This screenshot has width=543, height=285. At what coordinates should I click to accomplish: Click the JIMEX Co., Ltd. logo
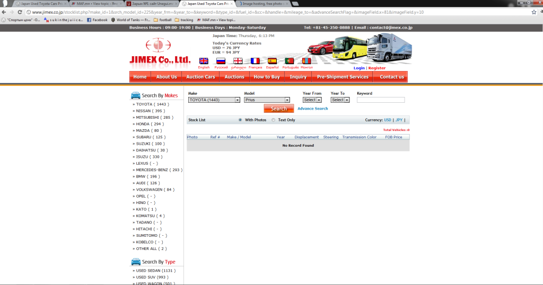[x=160, y=52]
